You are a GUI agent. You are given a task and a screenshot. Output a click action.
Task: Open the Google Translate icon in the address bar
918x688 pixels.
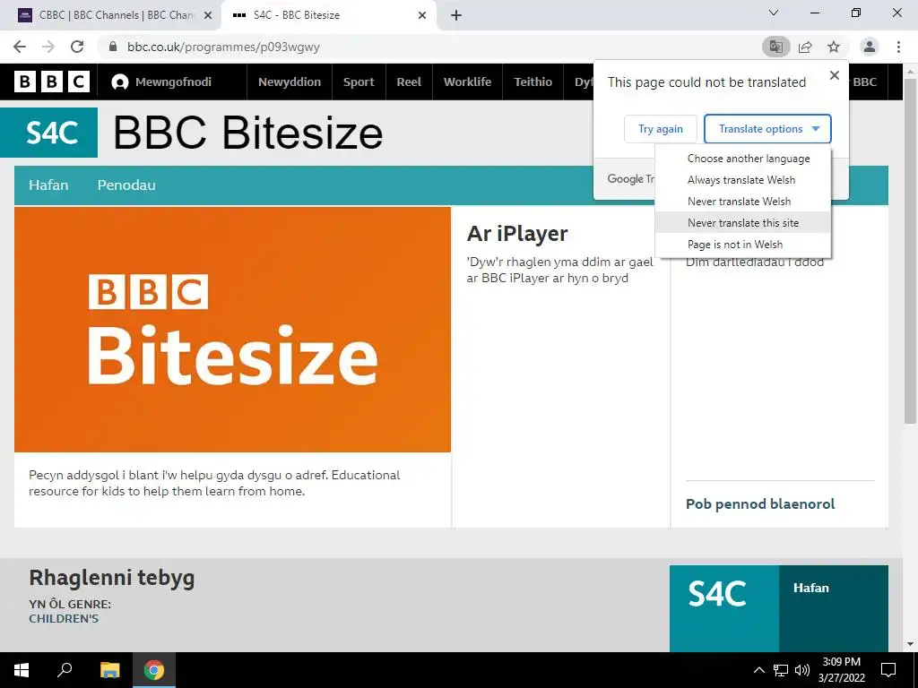pyautogui.click(x=775, y=47)
